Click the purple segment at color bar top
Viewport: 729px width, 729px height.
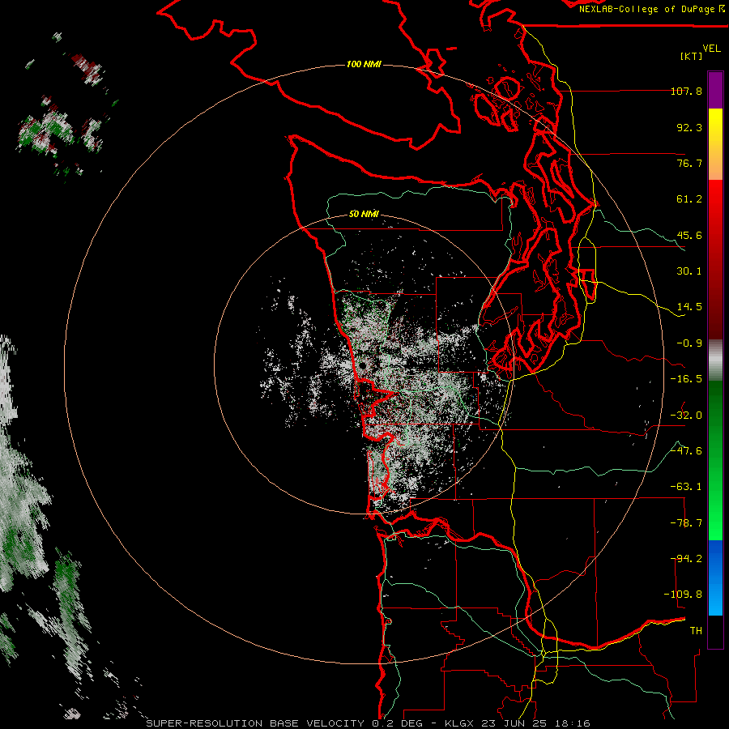(x=715, y=90)
